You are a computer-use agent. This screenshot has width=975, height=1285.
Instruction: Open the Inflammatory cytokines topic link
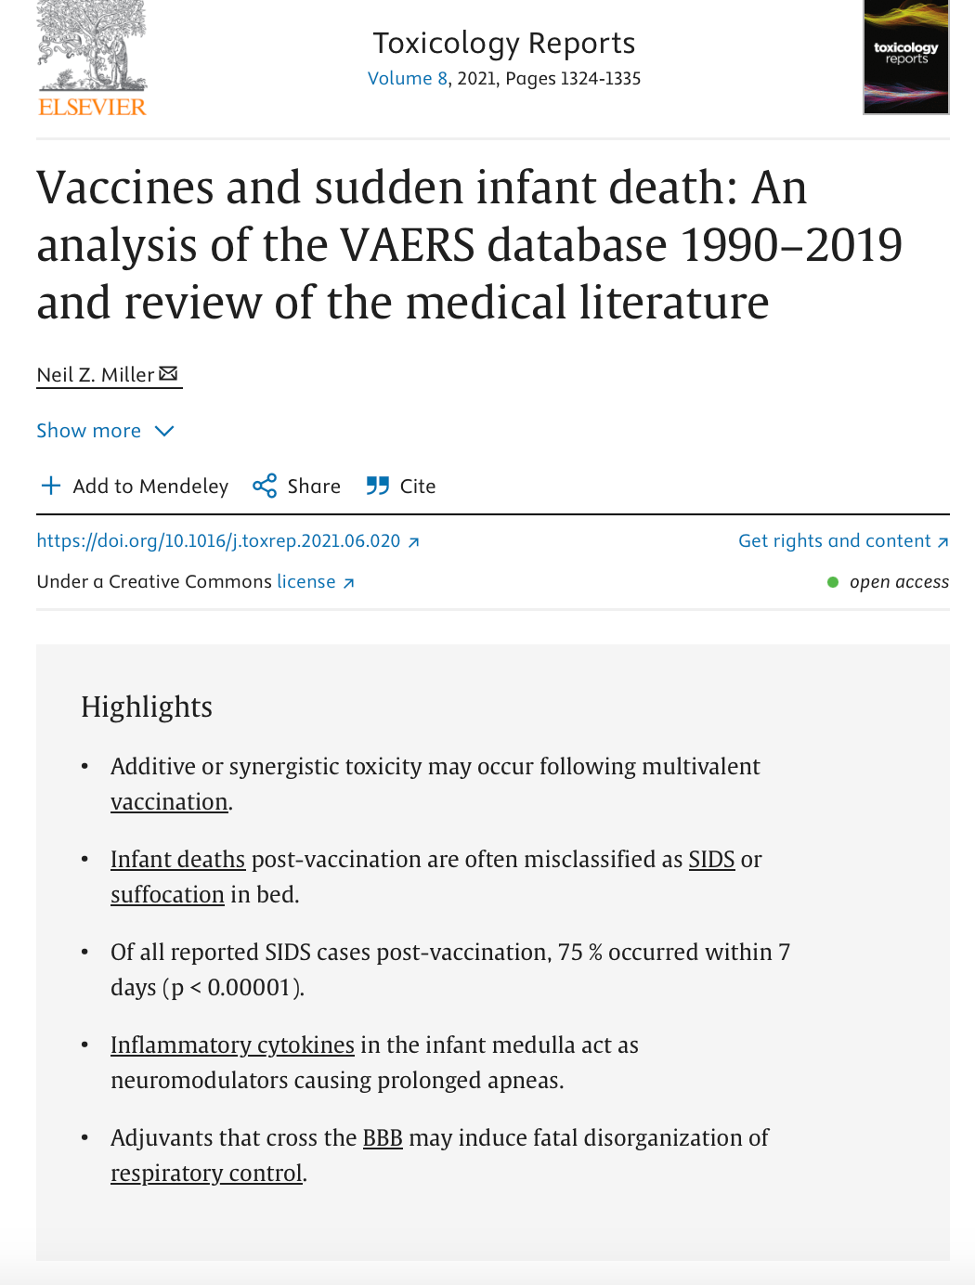[232, 1045]
